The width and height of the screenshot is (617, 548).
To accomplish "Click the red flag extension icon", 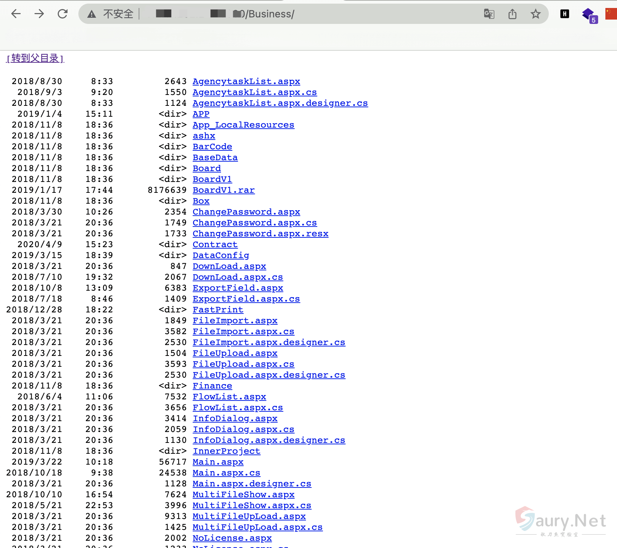I will [611, 14].
